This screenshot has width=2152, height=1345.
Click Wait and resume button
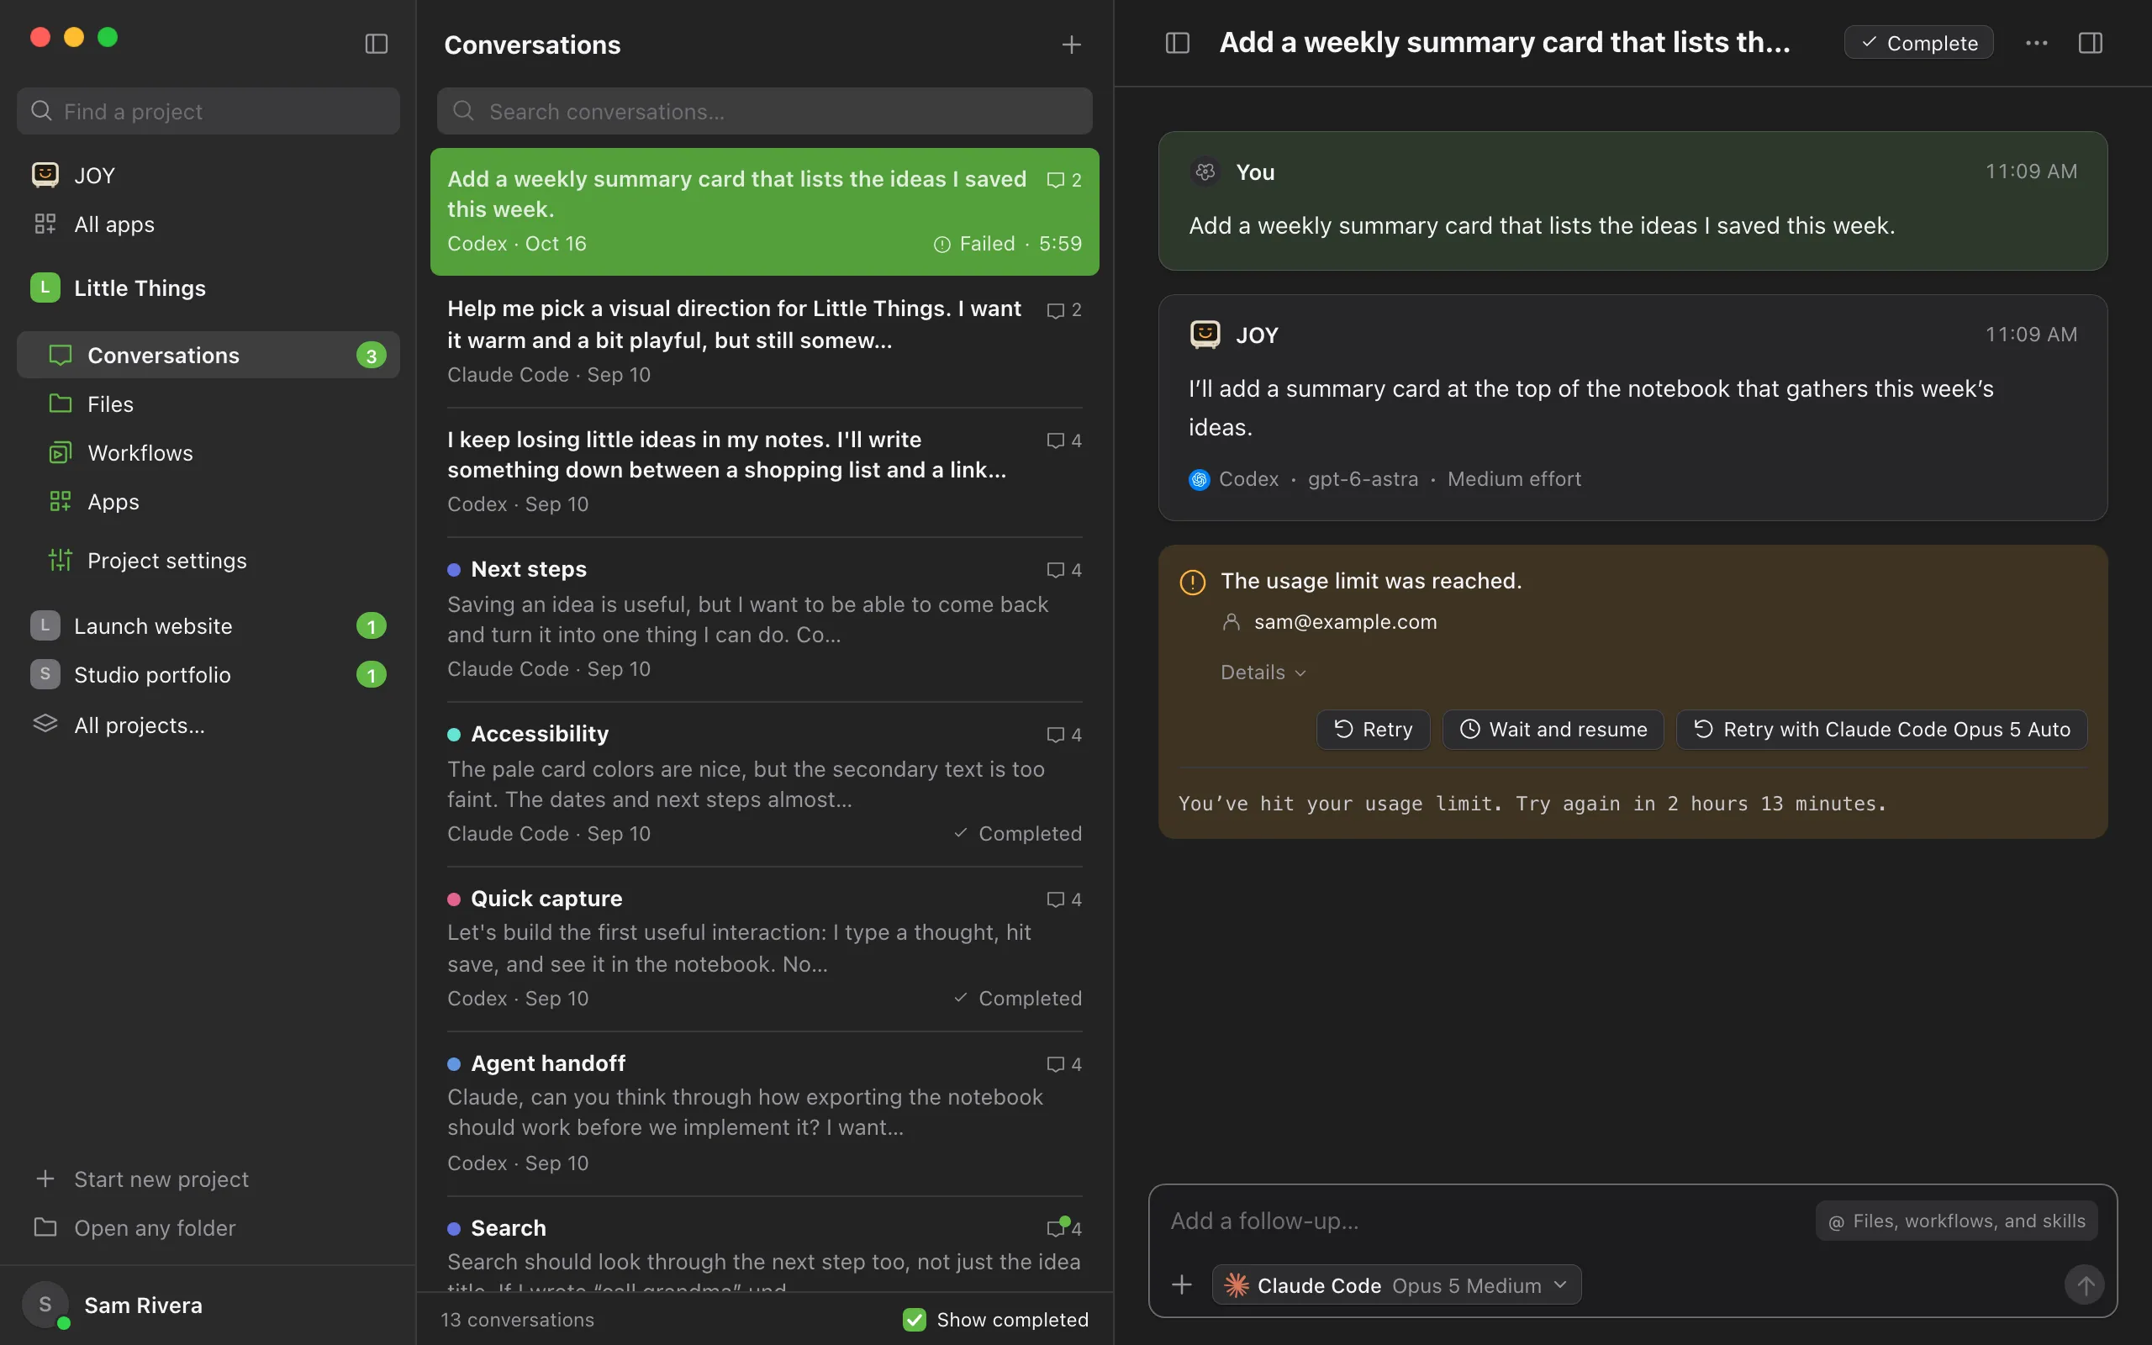click(x=1553, y=730)
